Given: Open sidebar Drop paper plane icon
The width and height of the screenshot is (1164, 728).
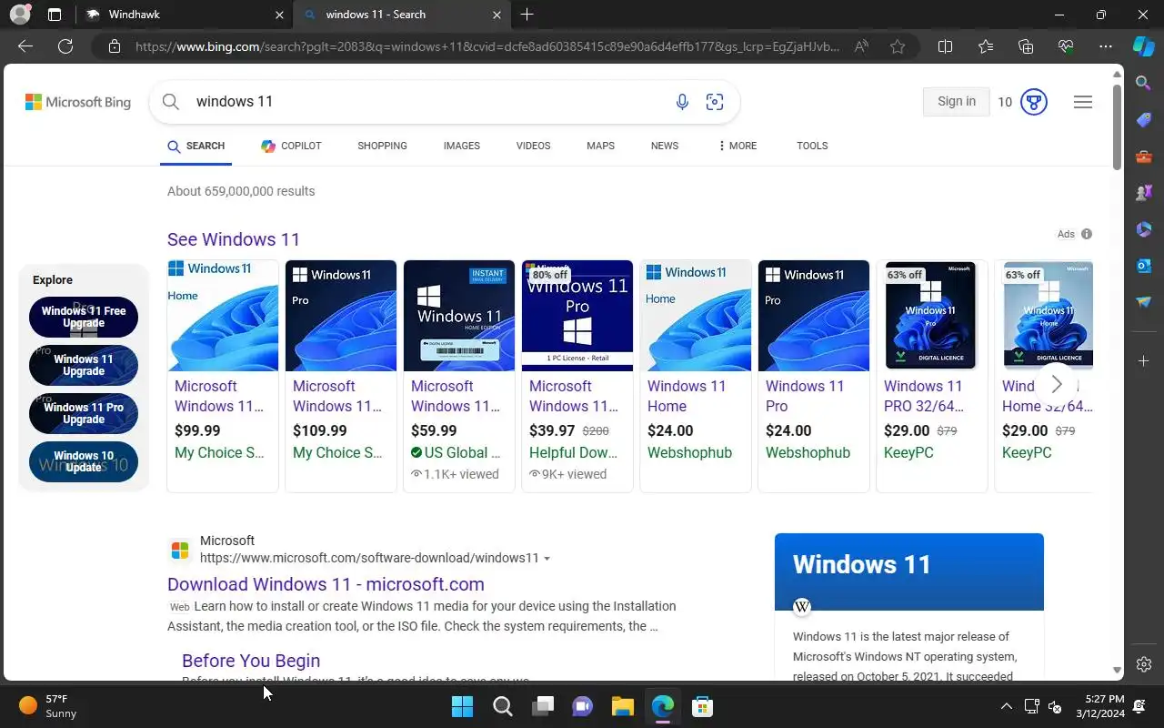Looking at the screenshot, I should (x=1144, y=302).
